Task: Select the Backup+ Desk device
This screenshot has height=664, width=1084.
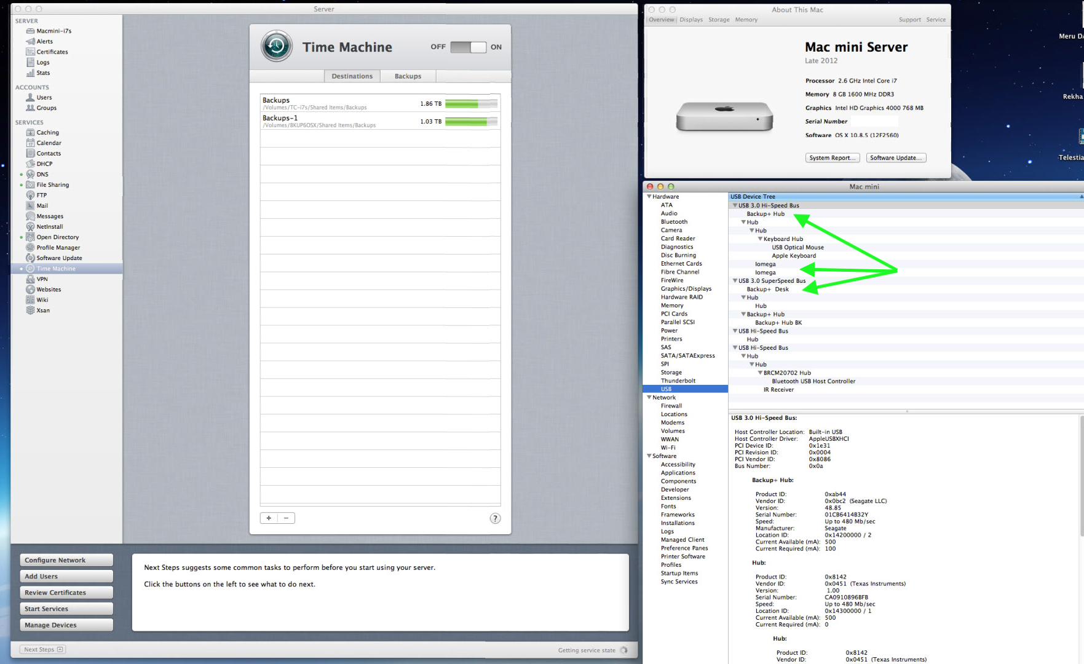Action: coord(767,289)
